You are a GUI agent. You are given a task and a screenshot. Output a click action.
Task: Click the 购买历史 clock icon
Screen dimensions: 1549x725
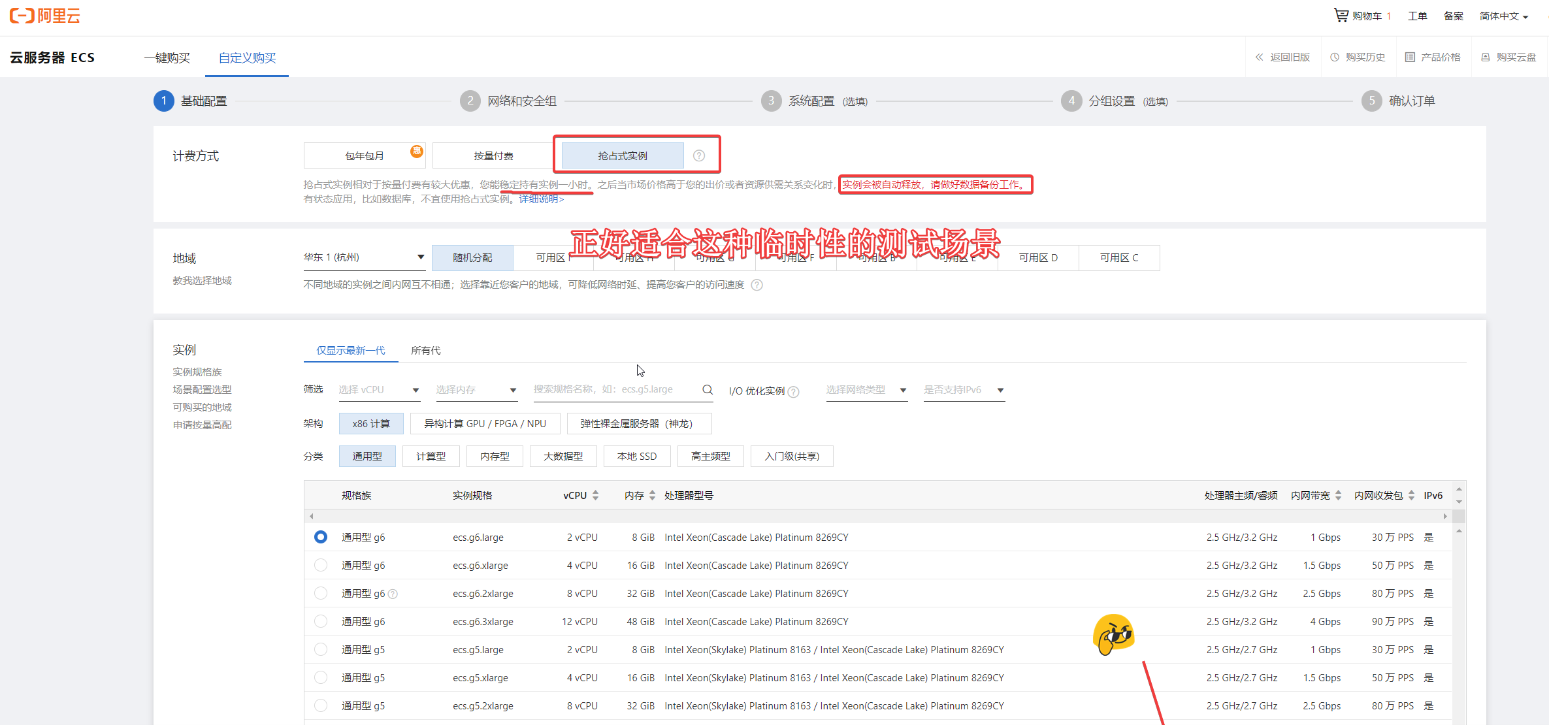(1335, 57)
